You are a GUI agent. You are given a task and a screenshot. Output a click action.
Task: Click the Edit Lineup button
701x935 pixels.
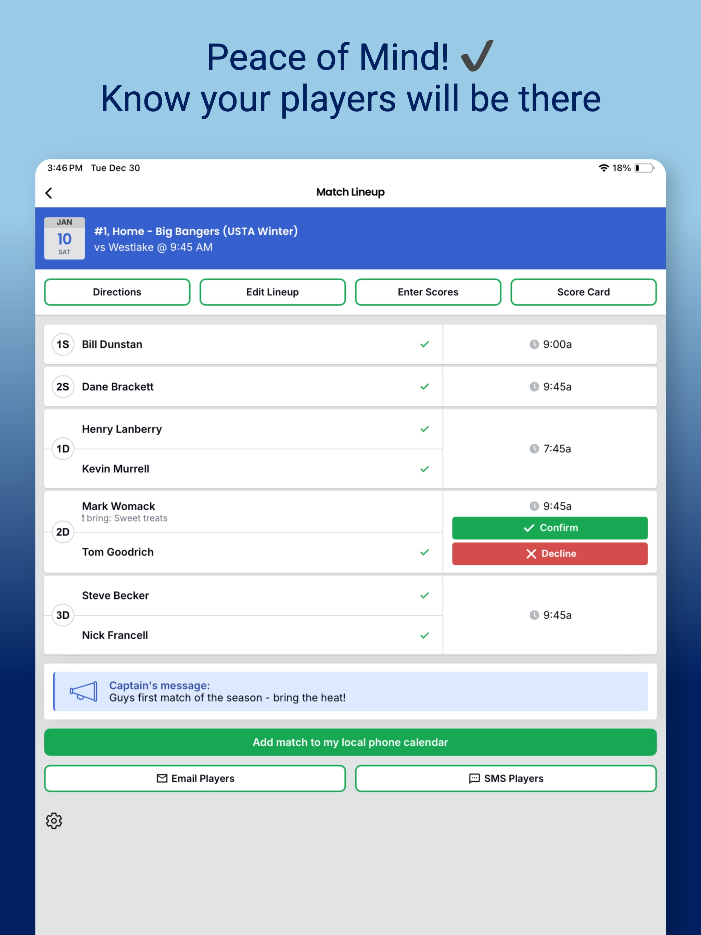273,292
